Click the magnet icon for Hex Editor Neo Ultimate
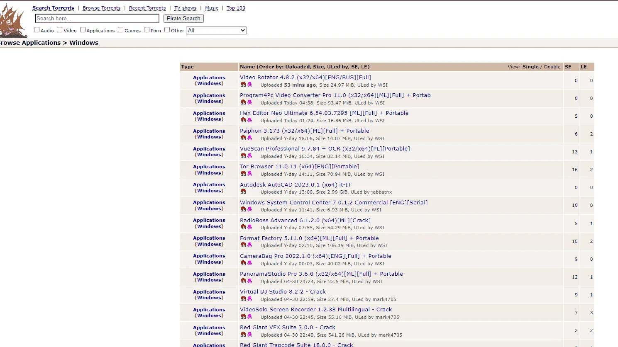618x347 pixels. coord(243,120)
